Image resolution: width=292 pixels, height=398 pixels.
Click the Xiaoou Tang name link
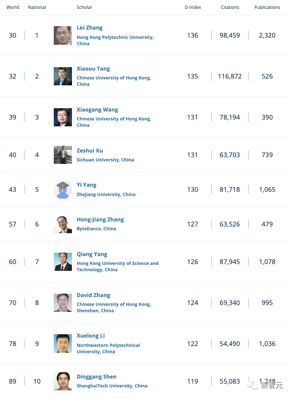coord(94,69)
